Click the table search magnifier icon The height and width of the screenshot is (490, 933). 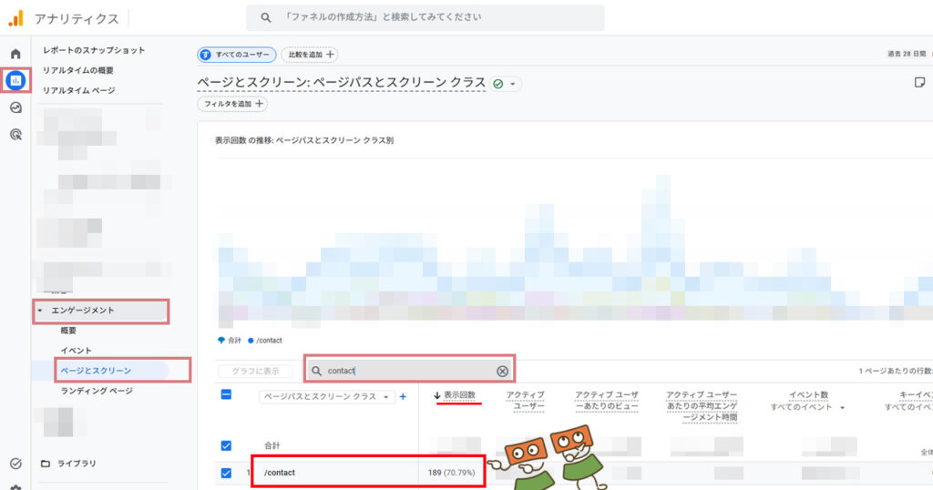(x=316, y=371)
